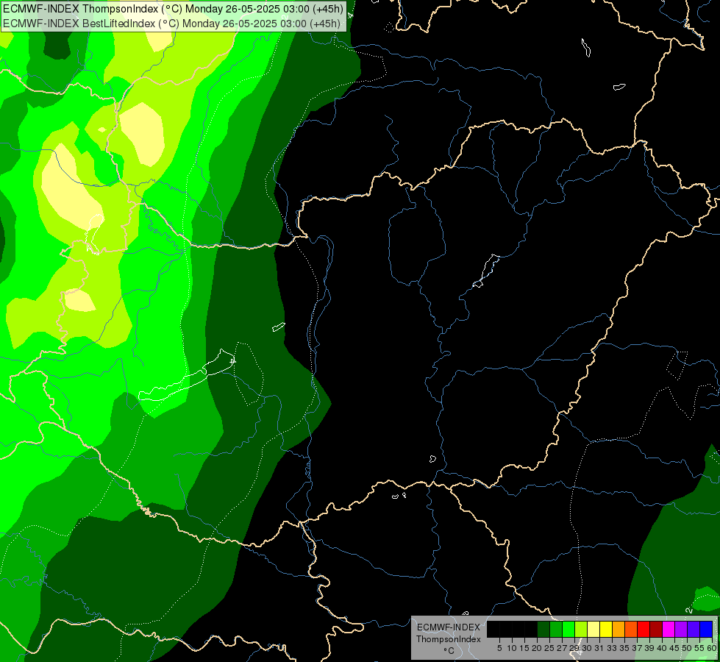Click the '30' tick label on legend
Viewport: 720px width, 662px height.
click(x=587, y=648)
